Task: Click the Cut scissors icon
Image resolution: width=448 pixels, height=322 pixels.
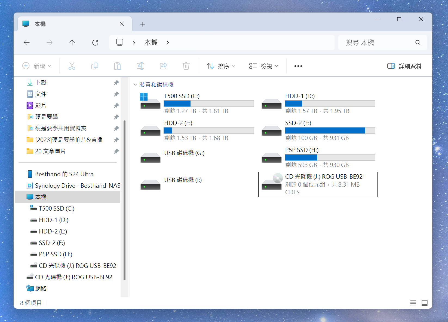Action: click(x=72, y=66)
